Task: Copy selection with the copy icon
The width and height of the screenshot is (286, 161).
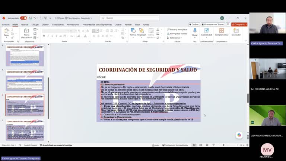Action: pos(12,34)
